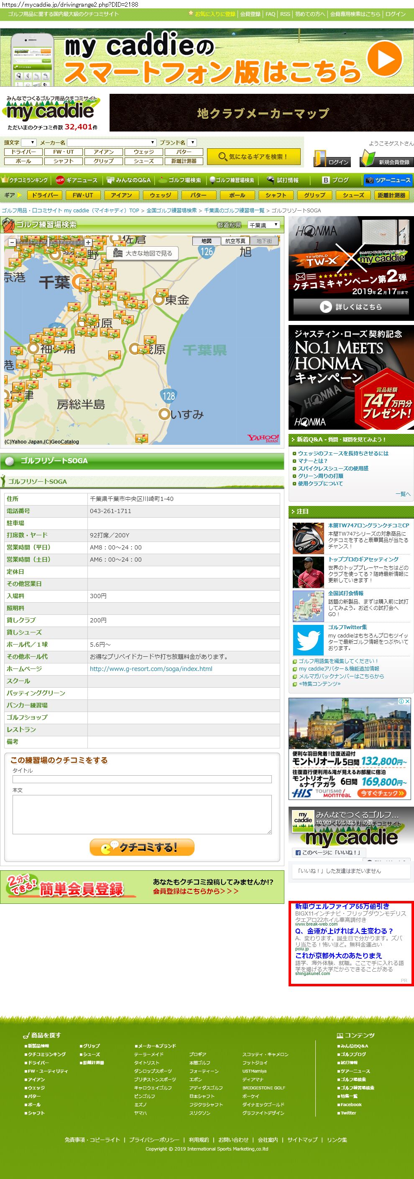
Task: Open ゴルフ場検索 menu item
Action: coord(181,180)
